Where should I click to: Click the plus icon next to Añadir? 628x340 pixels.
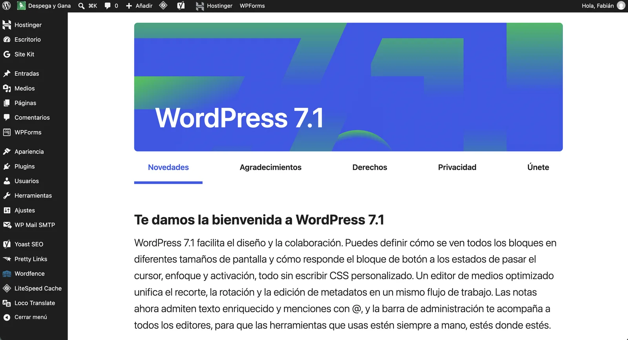click(x=129, y=6)
